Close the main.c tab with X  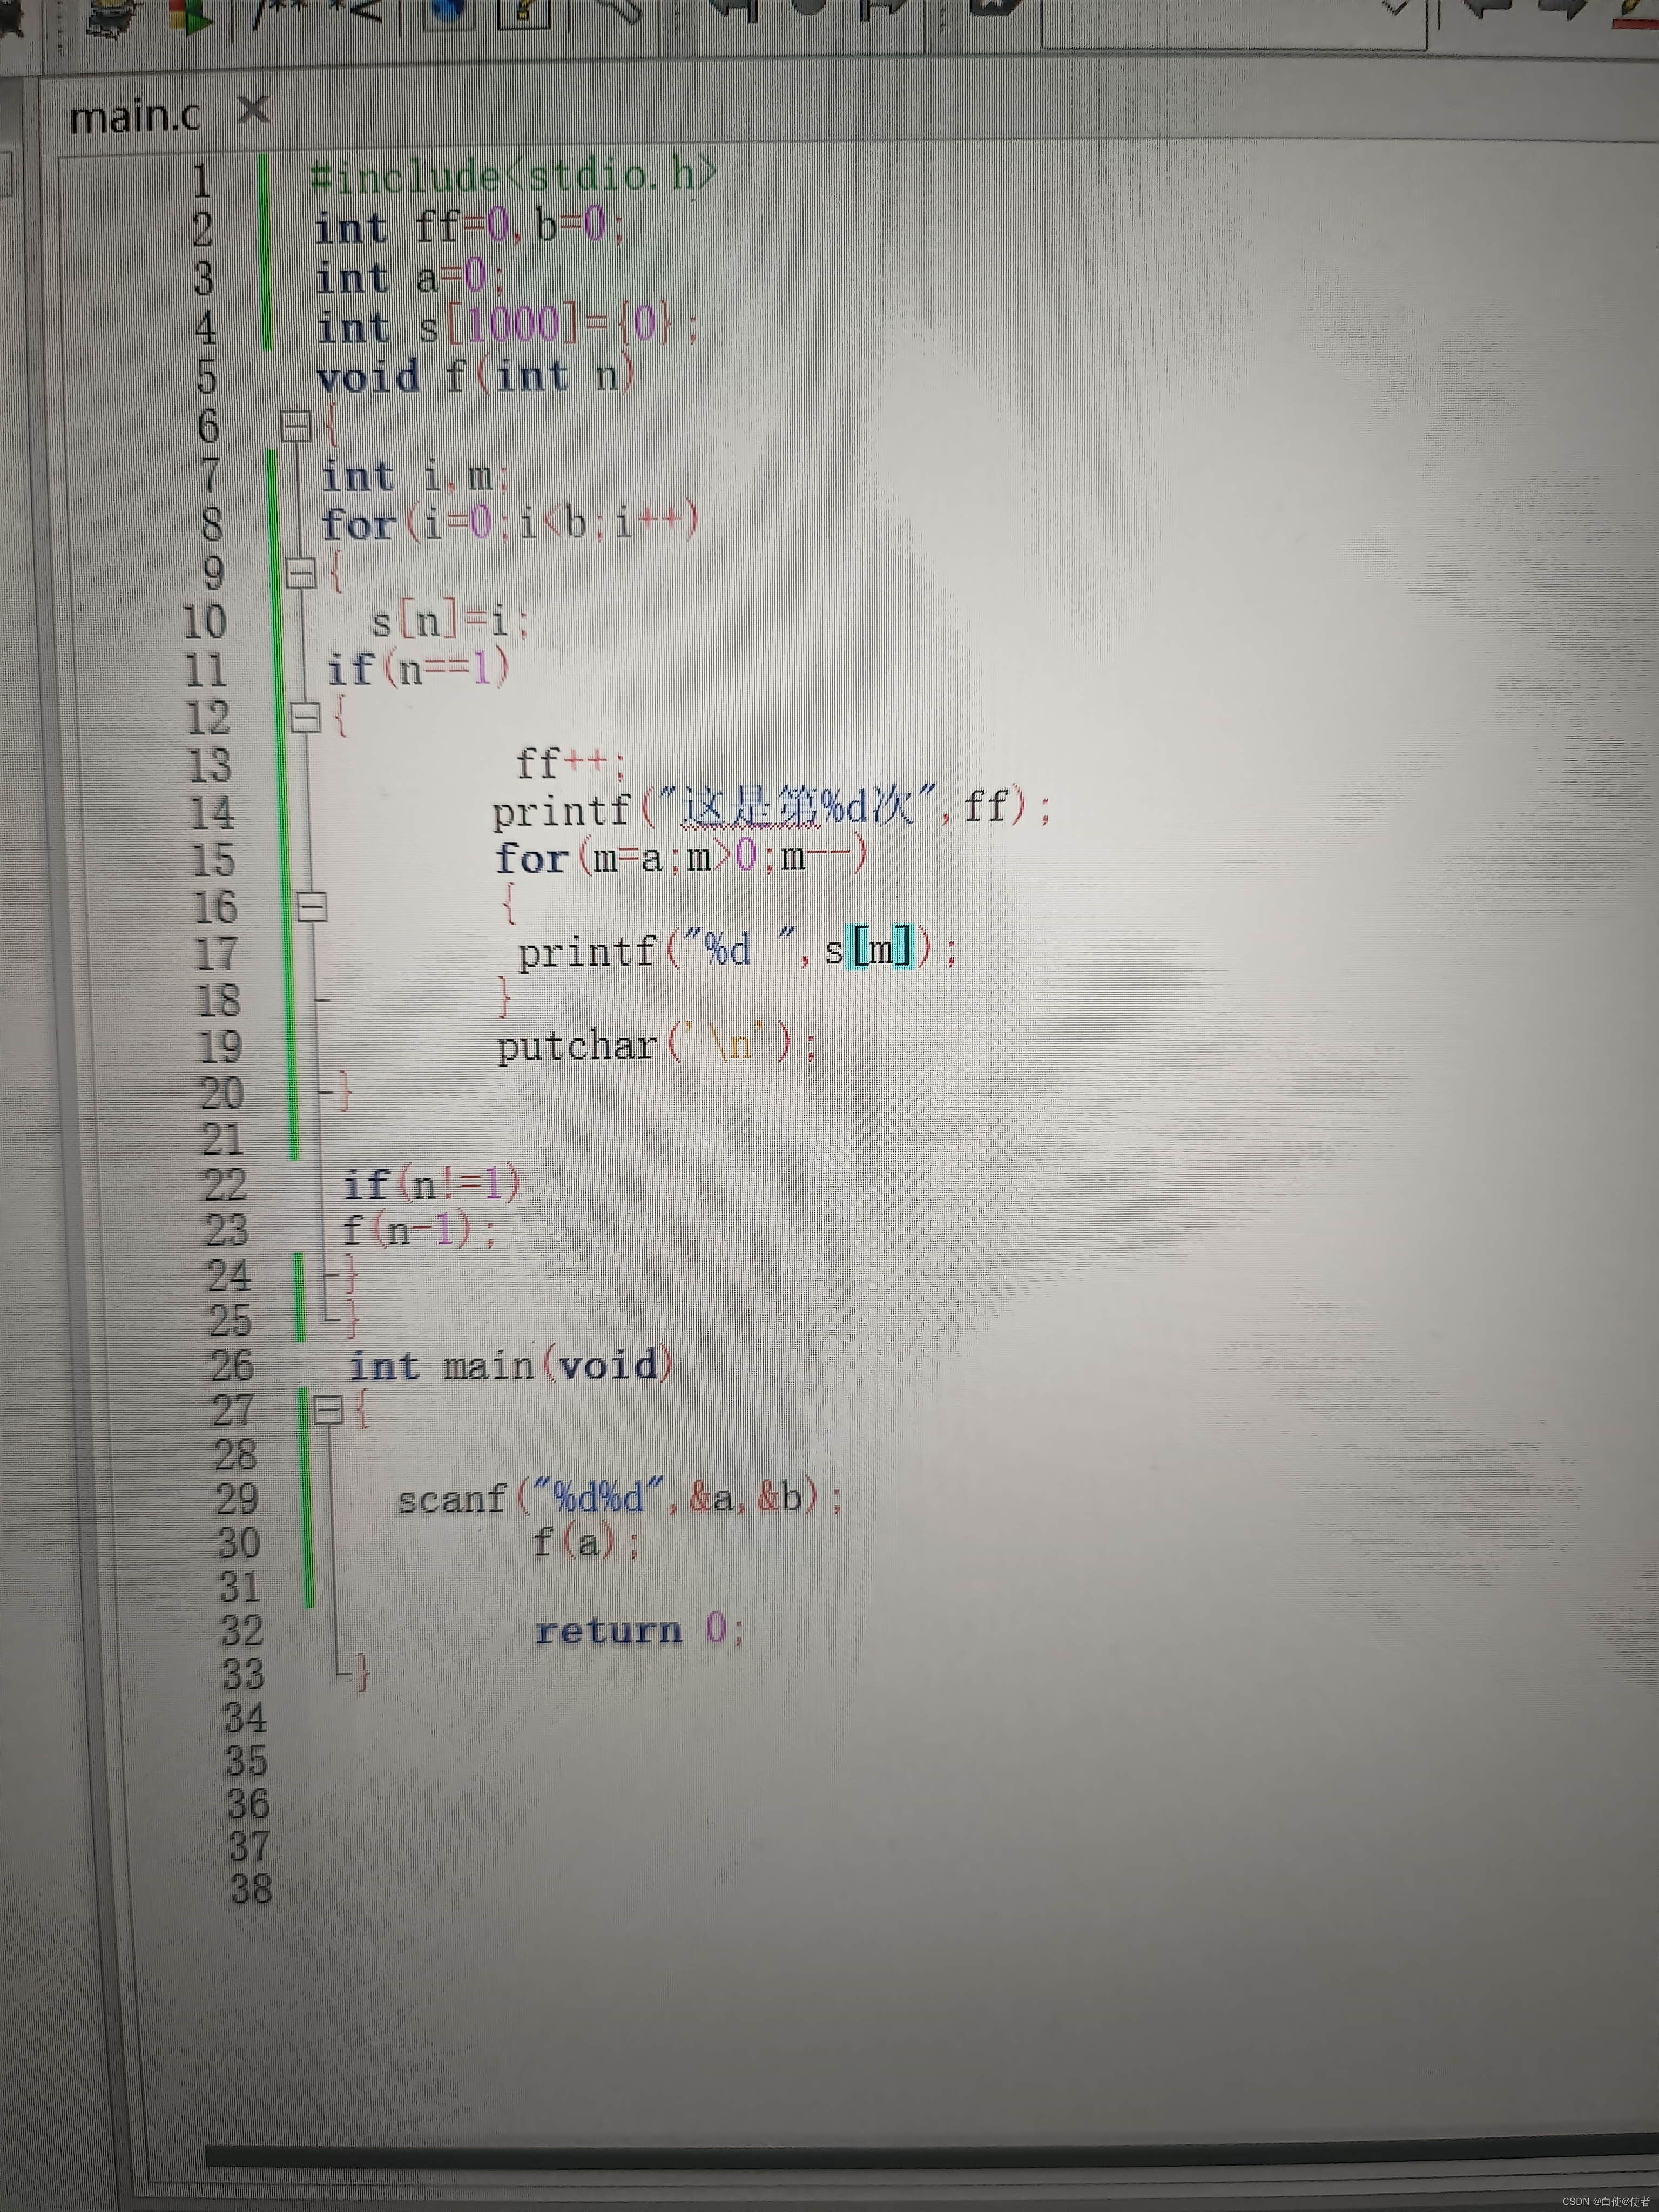click(254, 109)
